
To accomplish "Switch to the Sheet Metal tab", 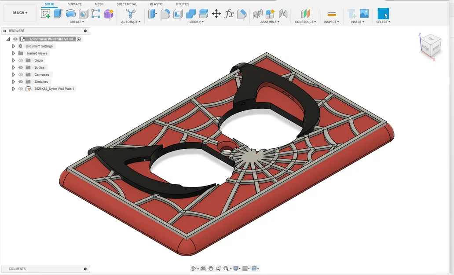I will click(x=127, y=4).
